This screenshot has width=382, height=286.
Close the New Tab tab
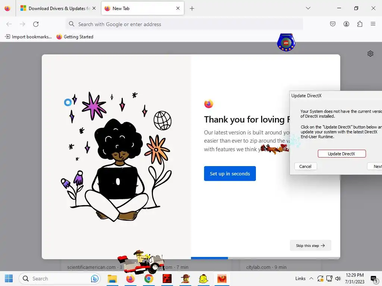[178, 8]
